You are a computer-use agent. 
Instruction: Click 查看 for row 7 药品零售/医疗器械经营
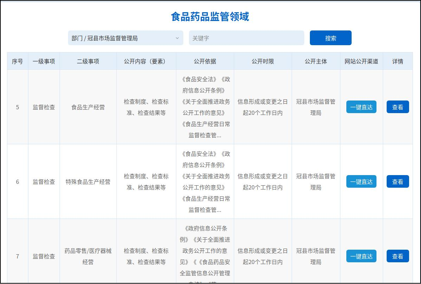[398, 256]
